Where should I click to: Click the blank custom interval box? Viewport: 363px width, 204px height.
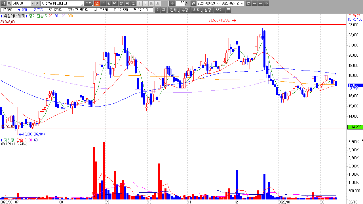coord(164,3)
